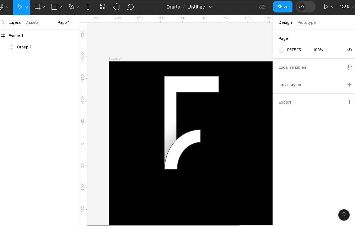Select the Rectangle shape tool
The image size is (355, 226).
pos(54,7)
